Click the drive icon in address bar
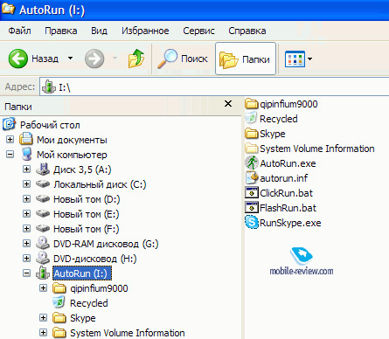 point(49,86)
